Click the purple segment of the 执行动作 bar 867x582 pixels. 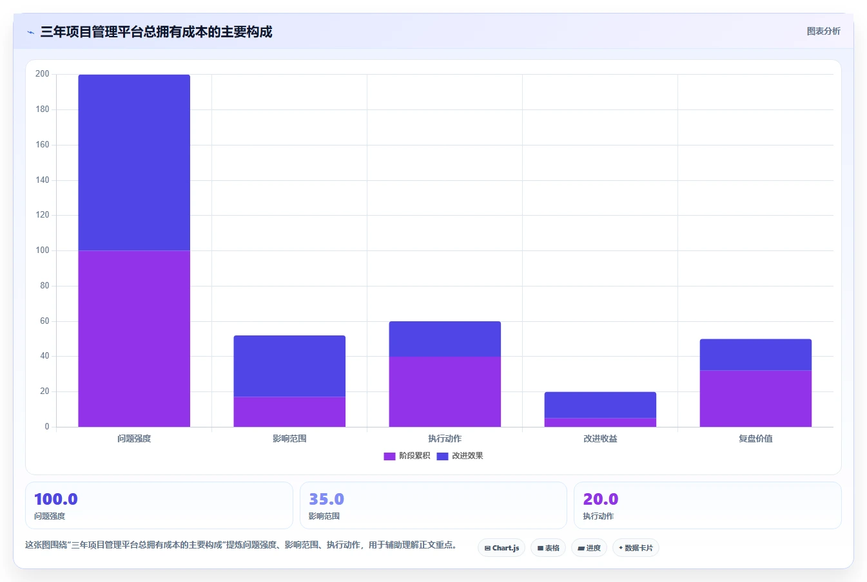click(445, 391)
